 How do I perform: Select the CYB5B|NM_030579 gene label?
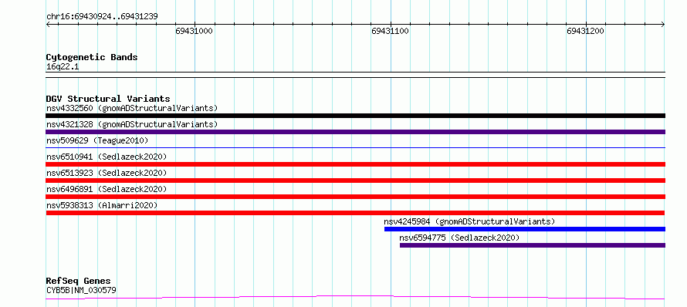tap(81, 290)
